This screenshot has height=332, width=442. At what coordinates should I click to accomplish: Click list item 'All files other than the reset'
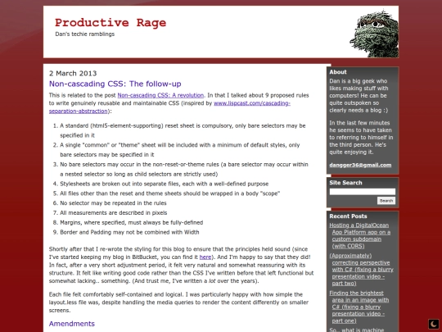coord(169,193)
